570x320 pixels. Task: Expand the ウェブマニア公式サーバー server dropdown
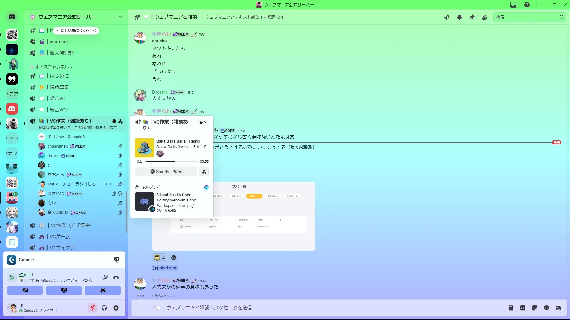pyautogui.click(x=120, y=17)
